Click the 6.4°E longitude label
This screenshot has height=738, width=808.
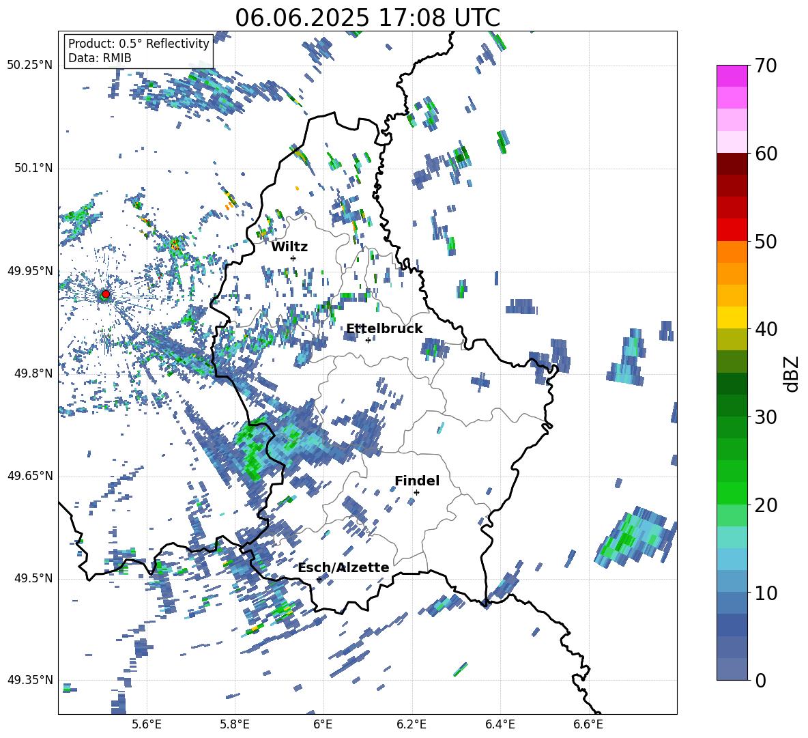pyautogui.click(x=500, y=724)
